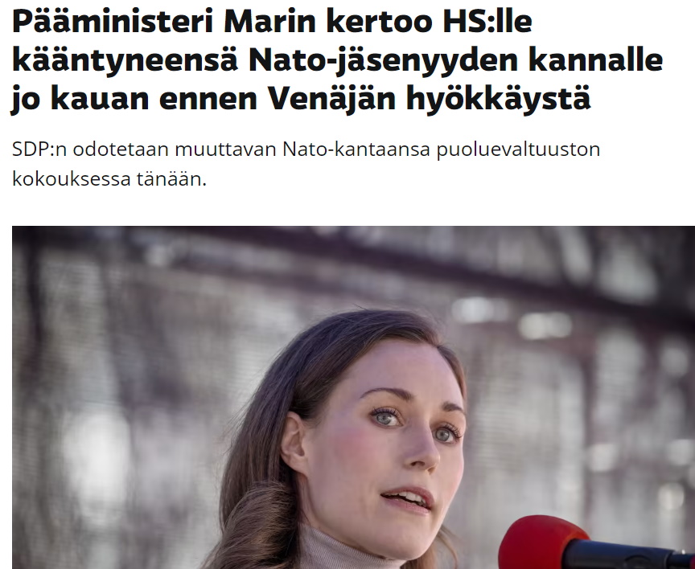
Task: Click 'Nato-jäsenyyden' in the headline
Action: coord(383,60)
